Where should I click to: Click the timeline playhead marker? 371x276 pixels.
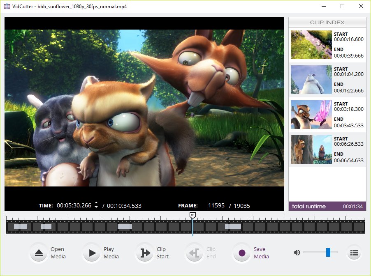[192, 215]
